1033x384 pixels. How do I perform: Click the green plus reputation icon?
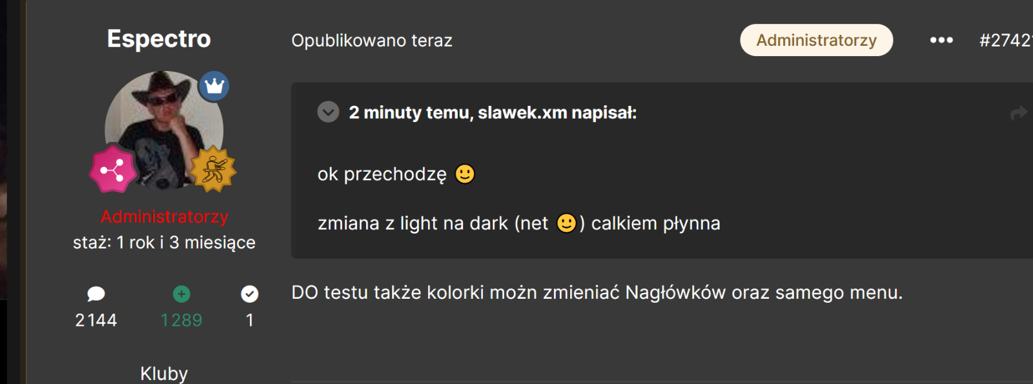point(181,294)
